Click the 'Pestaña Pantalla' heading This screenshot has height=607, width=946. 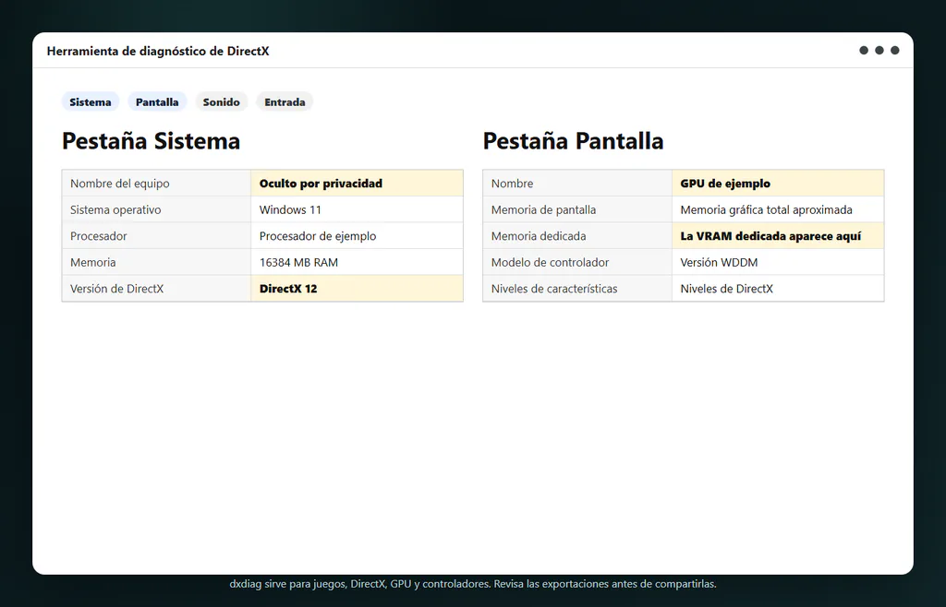point(573,141)
